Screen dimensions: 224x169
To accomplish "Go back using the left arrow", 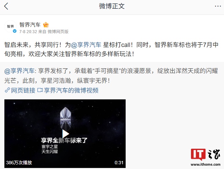I will pyautogui.click(x=6, y=6).
